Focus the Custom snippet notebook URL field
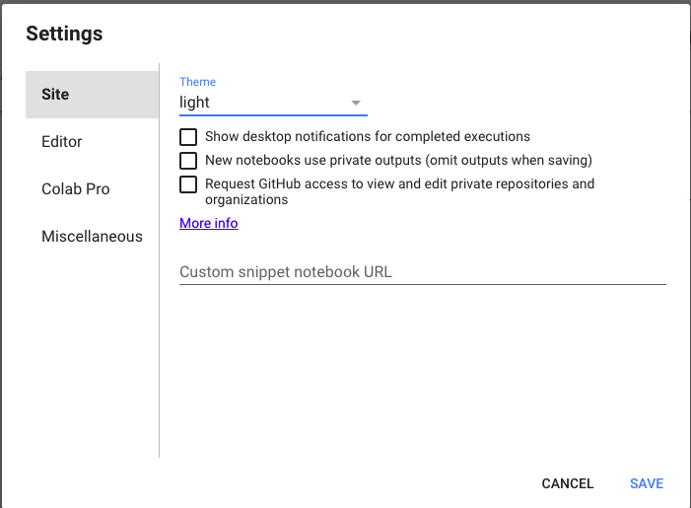This screenshot has width=691, height=508. (x=423, y=272)
